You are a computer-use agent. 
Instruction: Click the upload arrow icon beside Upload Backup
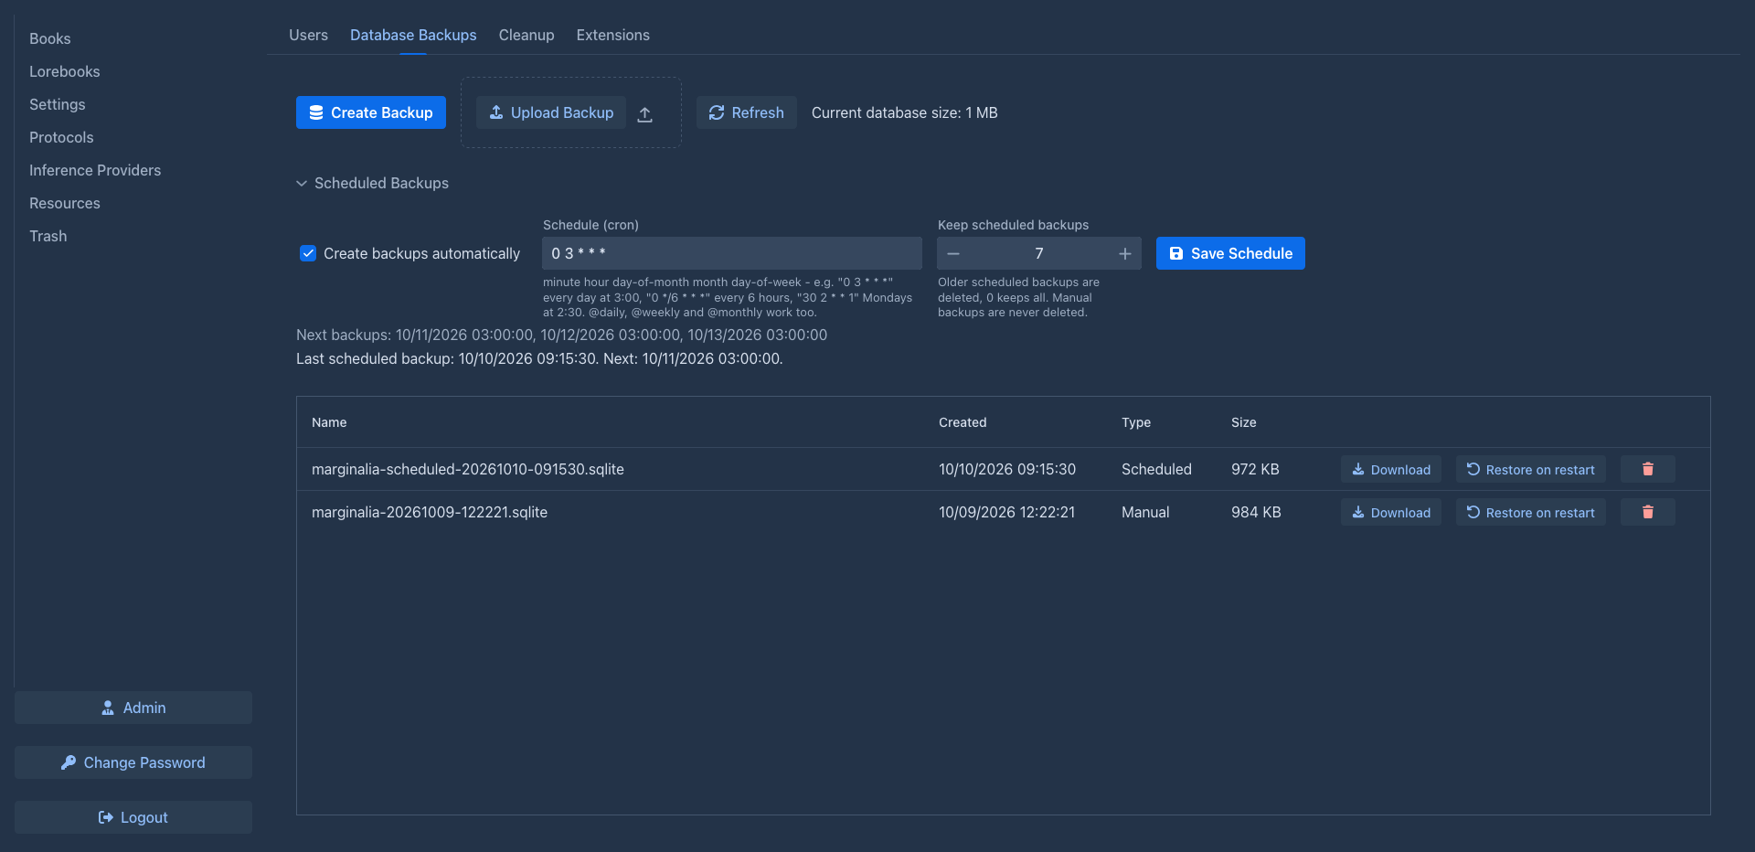(644, 113)
